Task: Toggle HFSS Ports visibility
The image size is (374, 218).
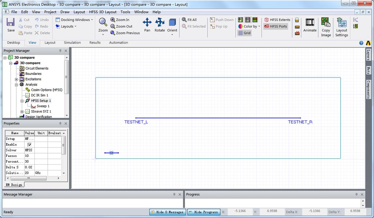Action: [276, 27]
